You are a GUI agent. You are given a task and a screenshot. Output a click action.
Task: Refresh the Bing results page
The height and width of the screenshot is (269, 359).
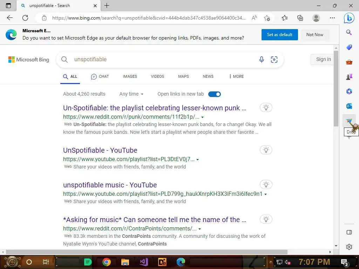coord(25,18)
